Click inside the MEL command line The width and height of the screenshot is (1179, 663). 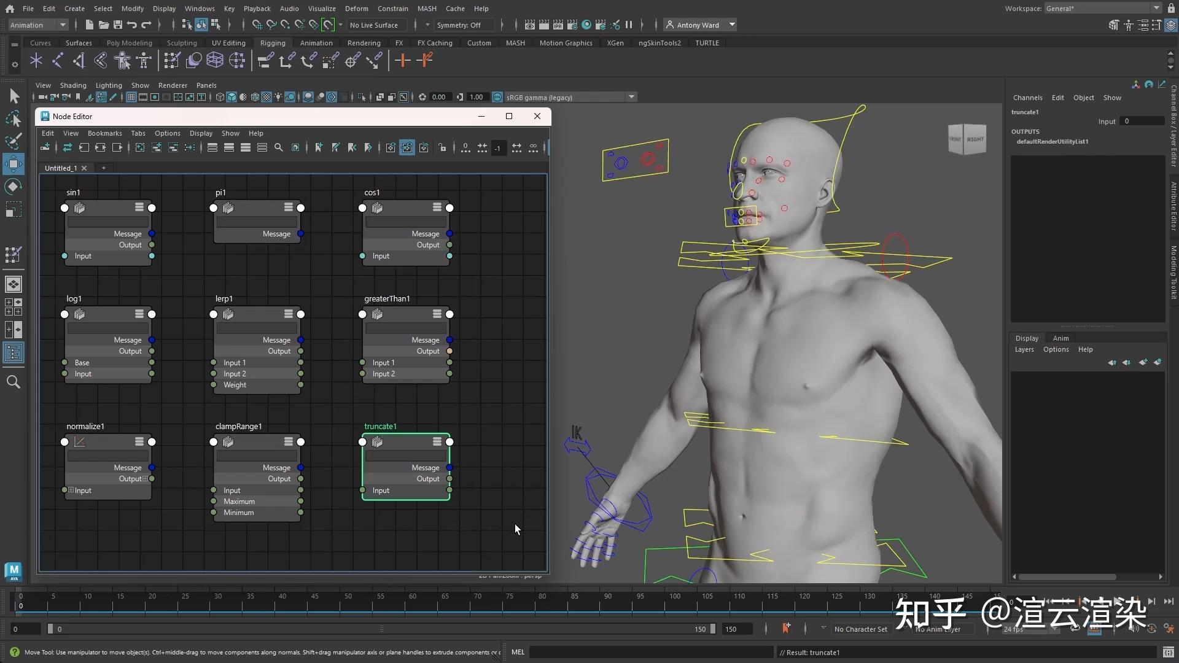pyautogui.click(x=645, y=652)
